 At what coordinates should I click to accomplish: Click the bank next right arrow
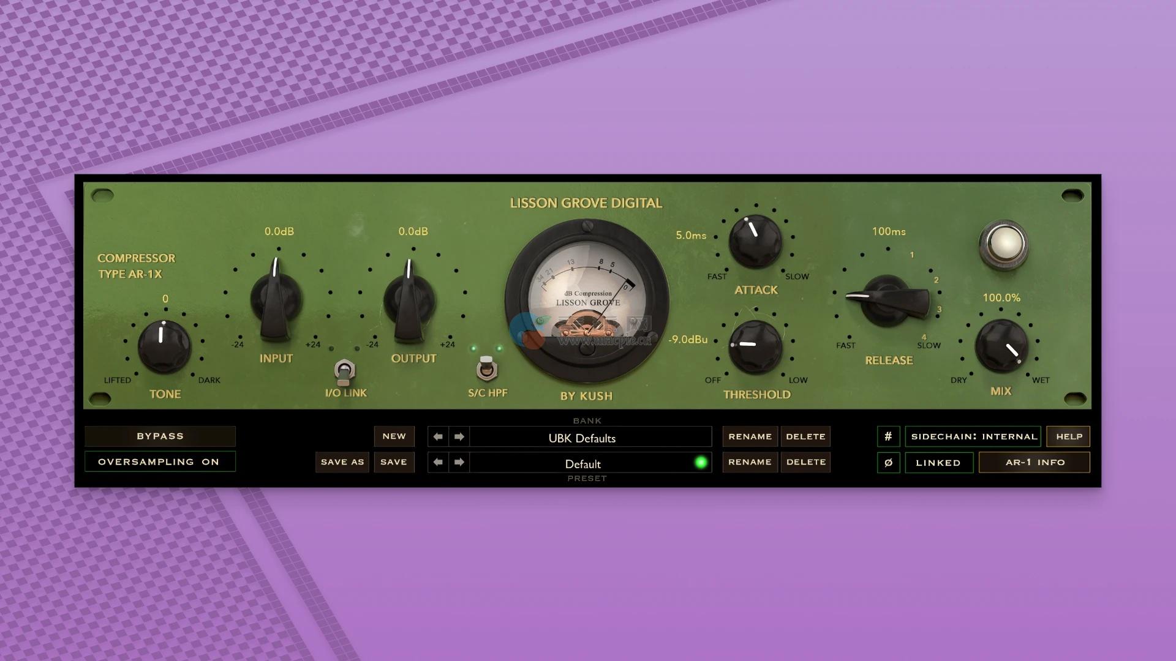[x=459, y=437]
